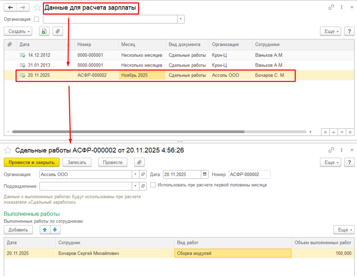The height and width of the screenshot is (277, 357).
Task: Add list to favorites with star icon
Action: pos(37,7)
